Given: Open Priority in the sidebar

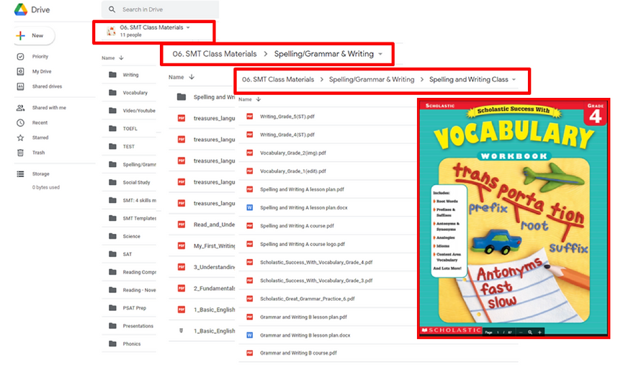Looking at the screenshot, I should pos(40,57).
